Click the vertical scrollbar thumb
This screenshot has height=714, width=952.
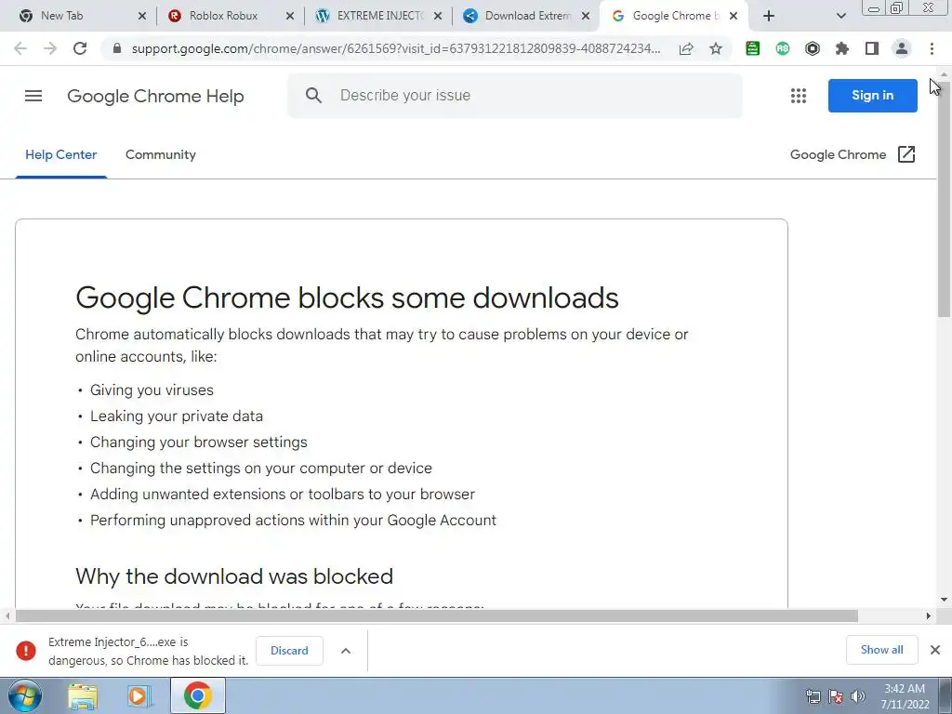coord(944,199)
